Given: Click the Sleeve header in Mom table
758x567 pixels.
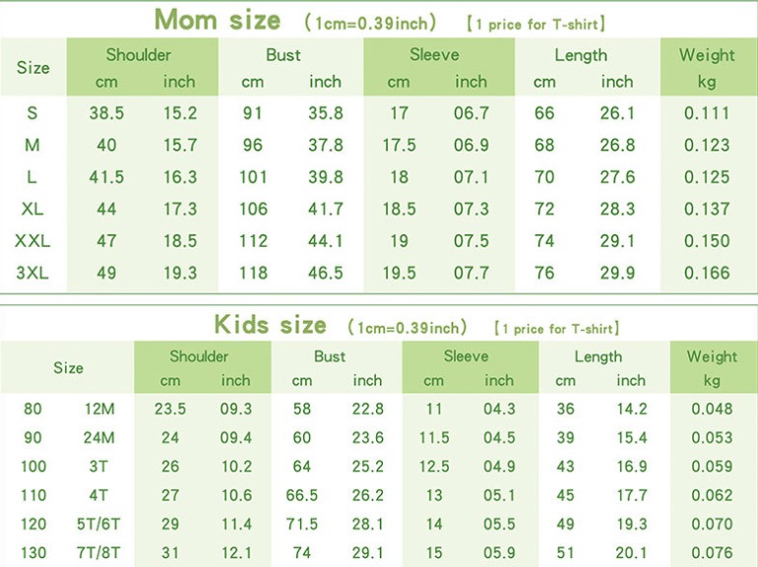Looking at the screenshot, I should pyautogui.click(x=434, y=55).
